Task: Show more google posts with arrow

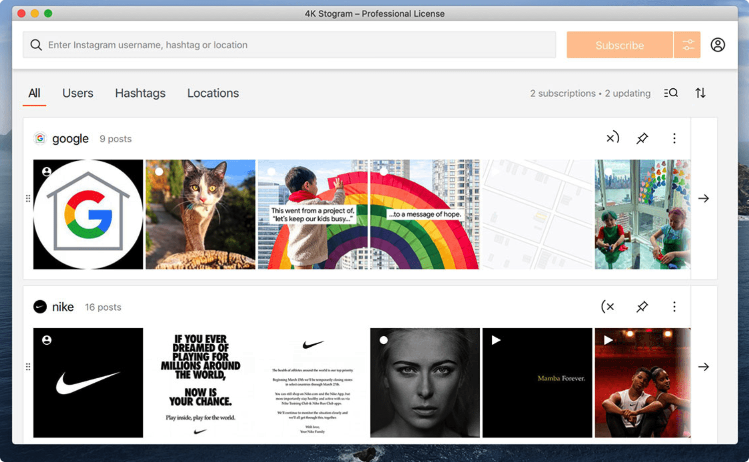Action: pyautogui.click(x=703, y=198)
